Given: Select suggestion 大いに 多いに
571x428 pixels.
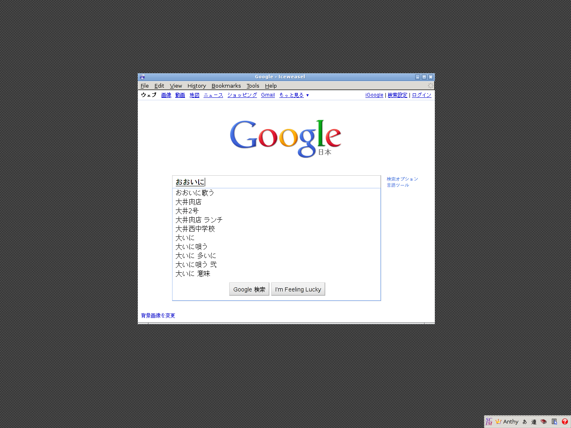Looking at the screenshot, I should (x=277, y=256).
